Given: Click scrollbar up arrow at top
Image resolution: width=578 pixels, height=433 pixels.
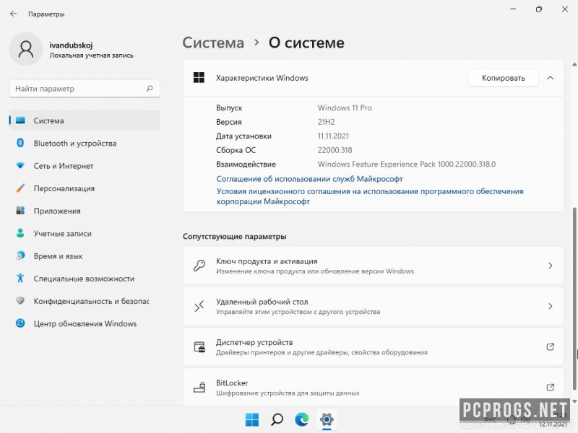Looking at the screenshot, I should coord(574,64).
